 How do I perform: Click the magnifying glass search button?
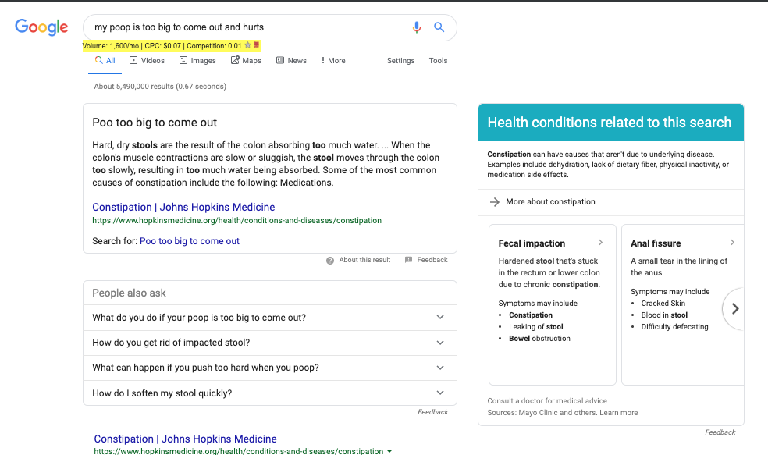click(439, 27)
